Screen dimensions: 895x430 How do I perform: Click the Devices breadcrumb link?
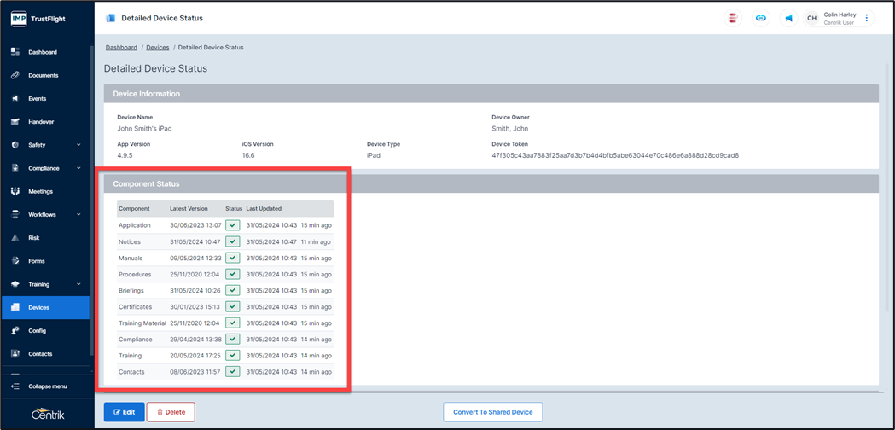point(157,48)
